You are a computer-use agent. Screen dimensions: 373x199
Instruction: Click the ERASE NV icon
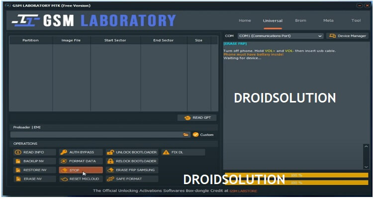(x=18, y=179)
